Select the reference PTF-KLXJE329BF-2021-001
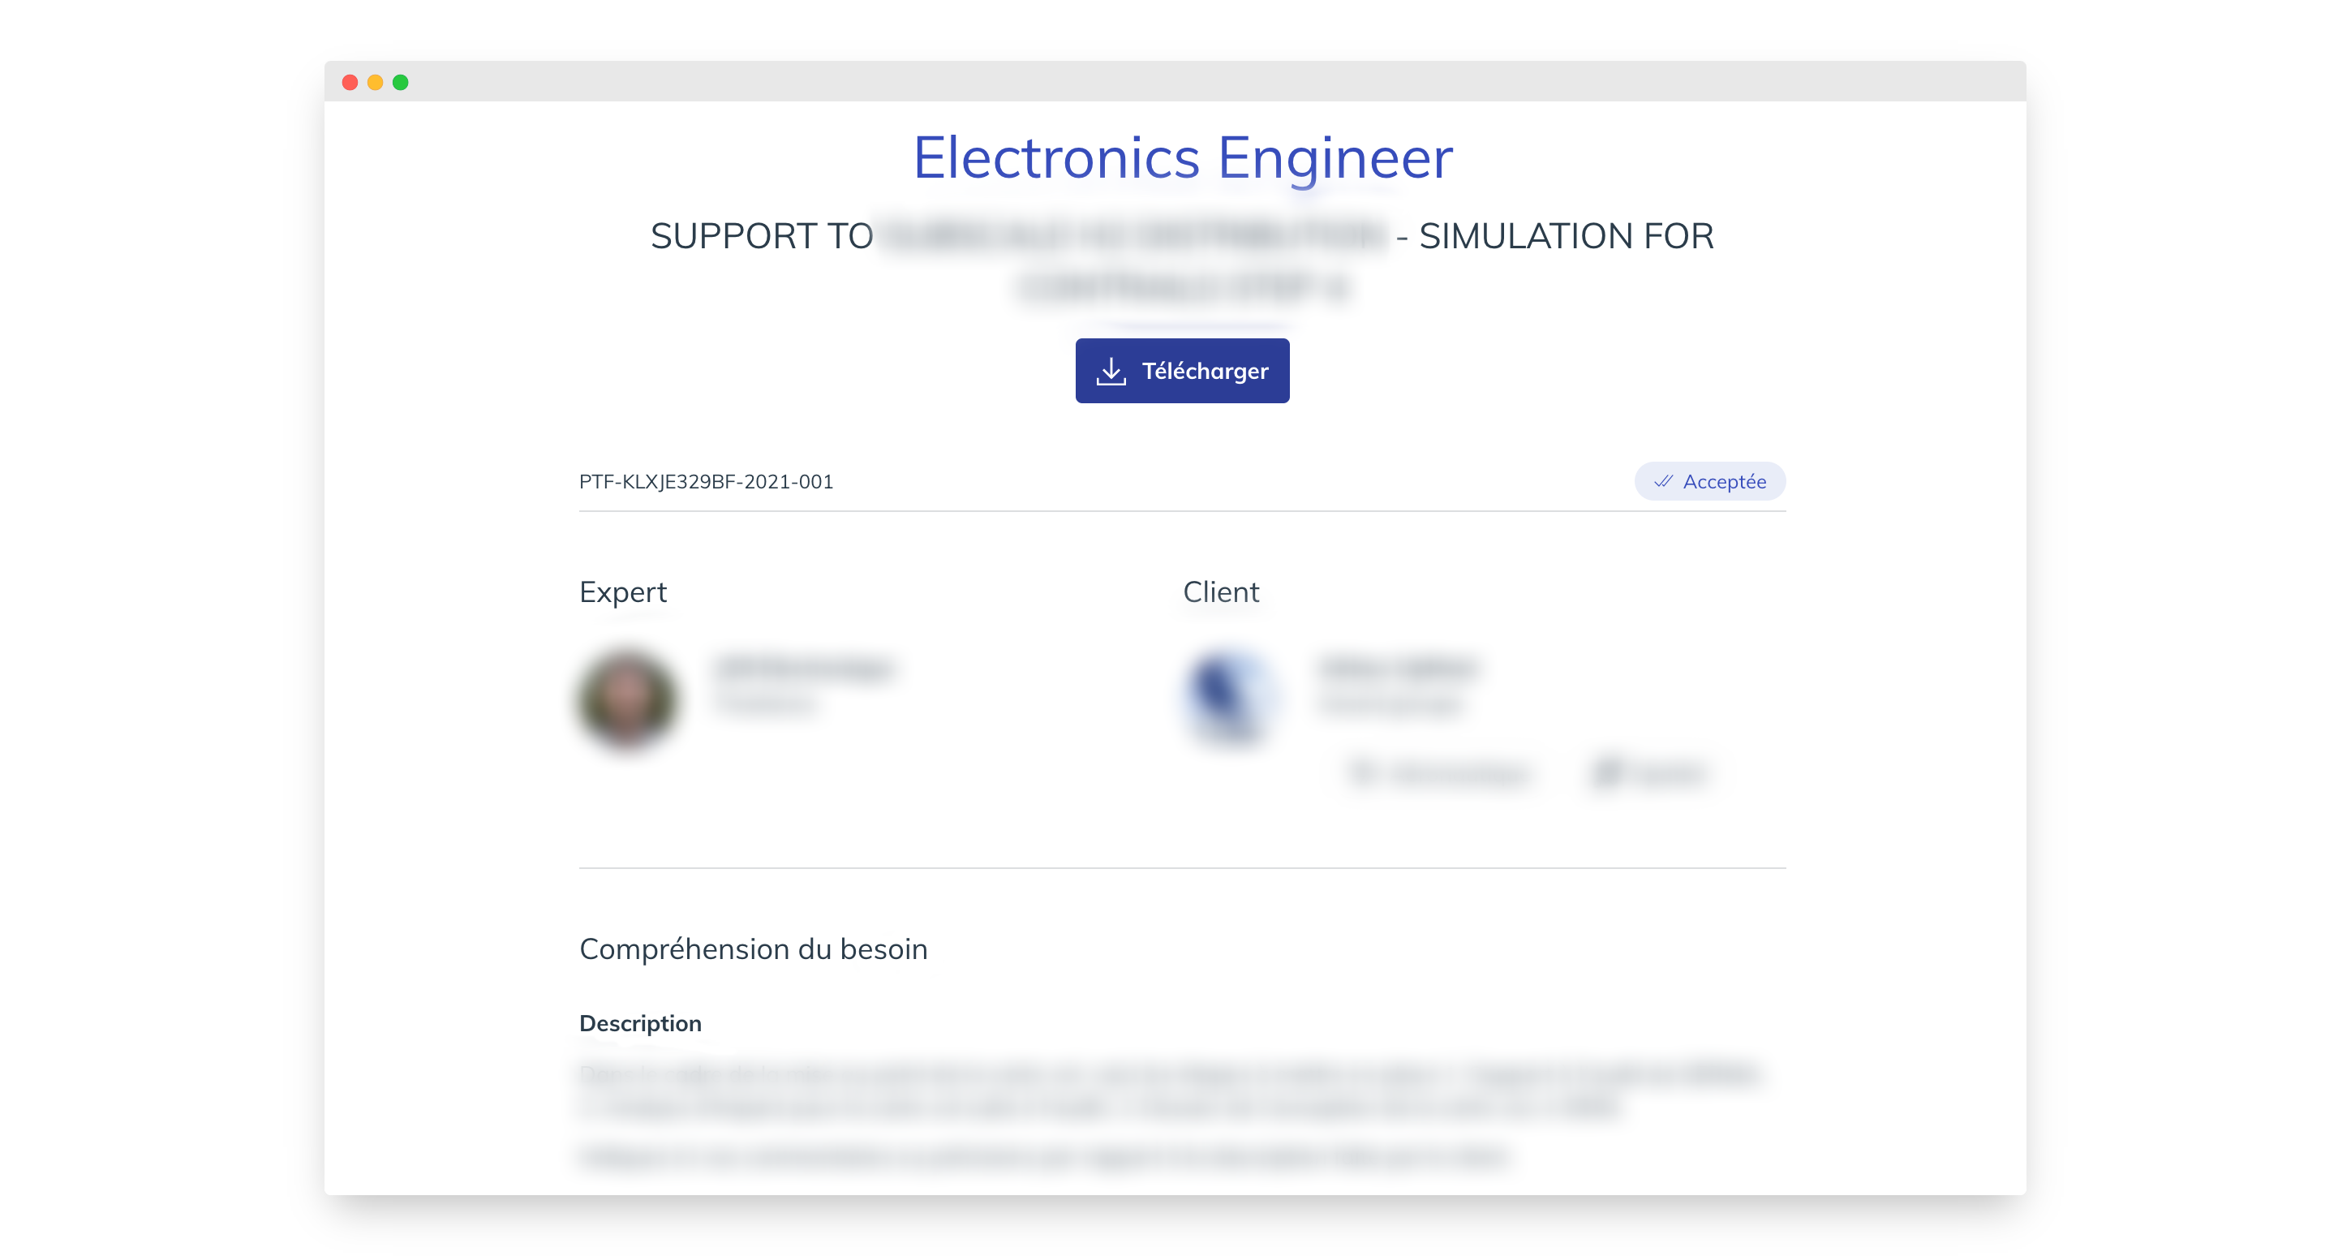The width and height of the screenshot is (2351, 1256). click(x=706, y=482)
